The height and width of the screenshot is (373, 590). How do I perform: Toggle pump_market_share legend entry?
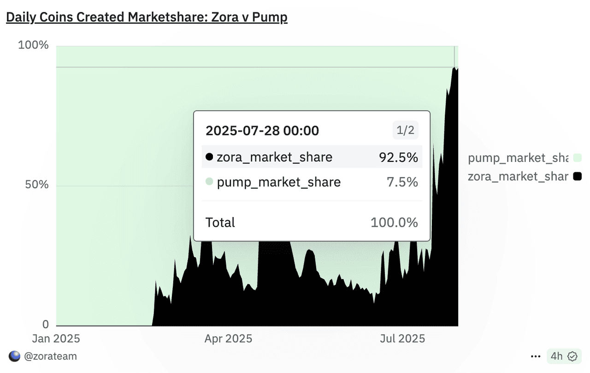525,158
